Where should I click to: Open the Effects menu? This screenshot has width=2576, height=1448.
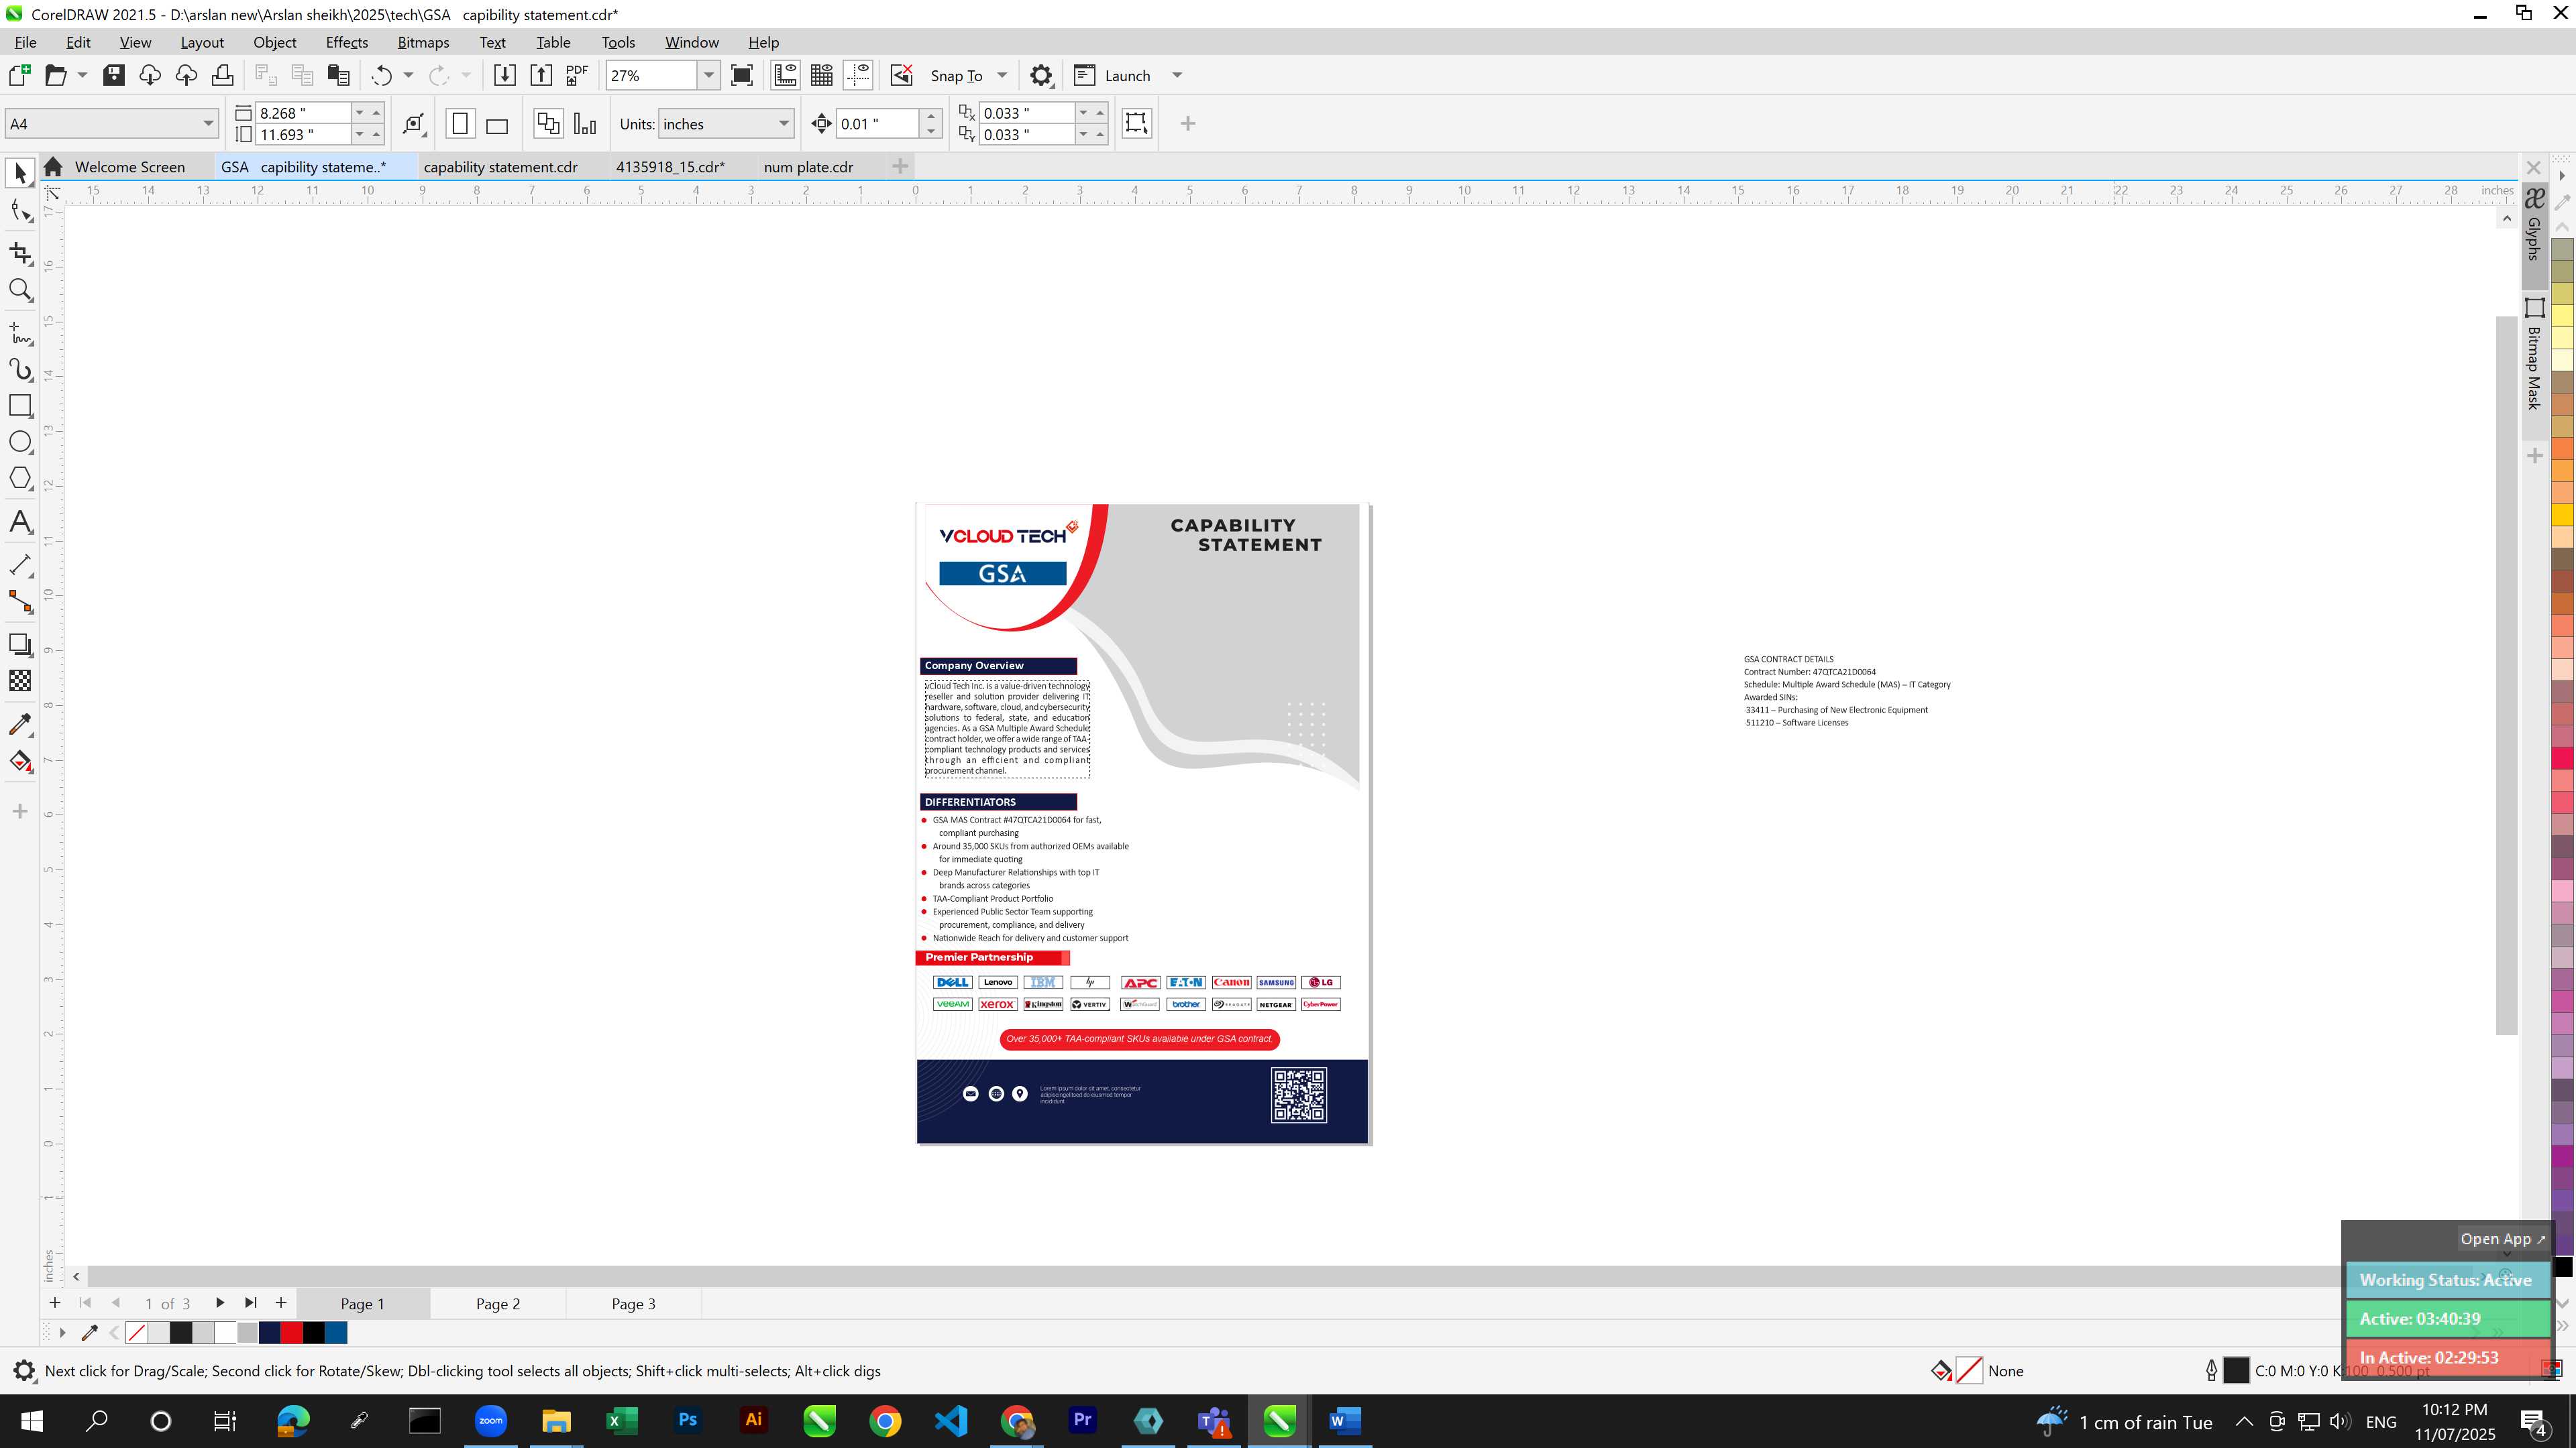[x=346, y=42]
